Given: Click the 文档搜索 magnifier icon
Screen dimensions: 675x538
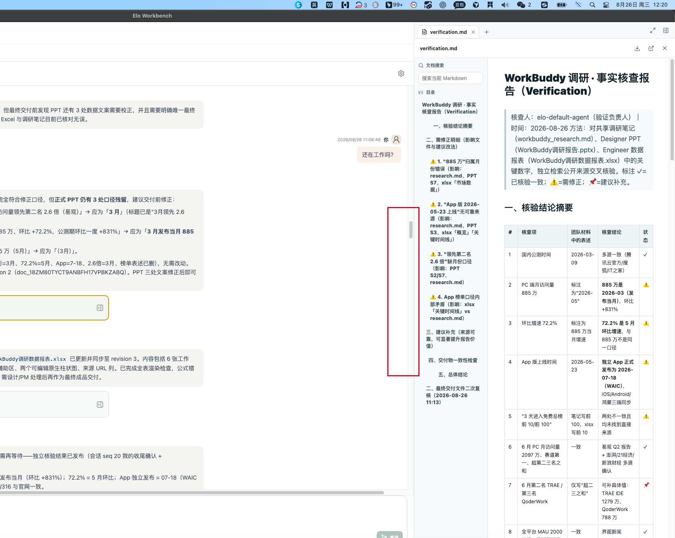Looking at the screenshot, I should tap(421, 65).
